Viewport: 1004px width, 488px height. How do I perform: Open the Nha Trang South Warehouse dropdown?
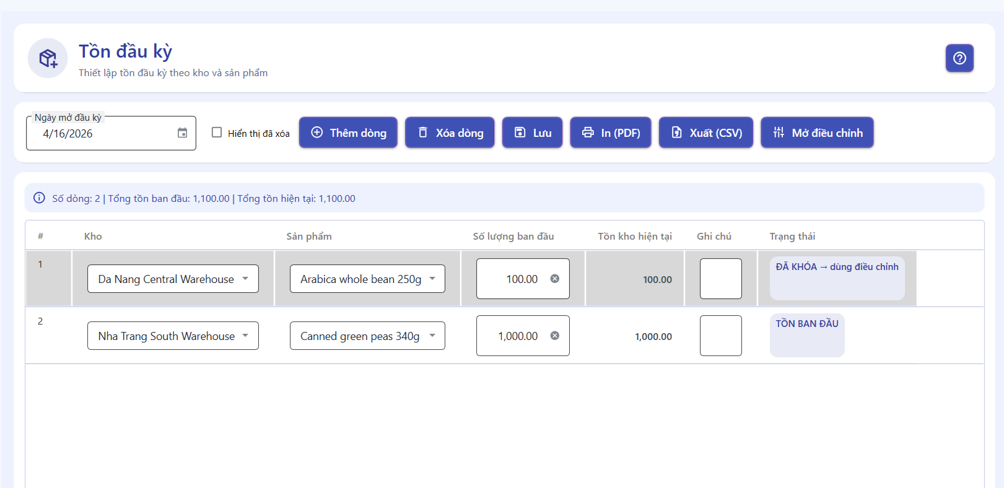point(245,336)
